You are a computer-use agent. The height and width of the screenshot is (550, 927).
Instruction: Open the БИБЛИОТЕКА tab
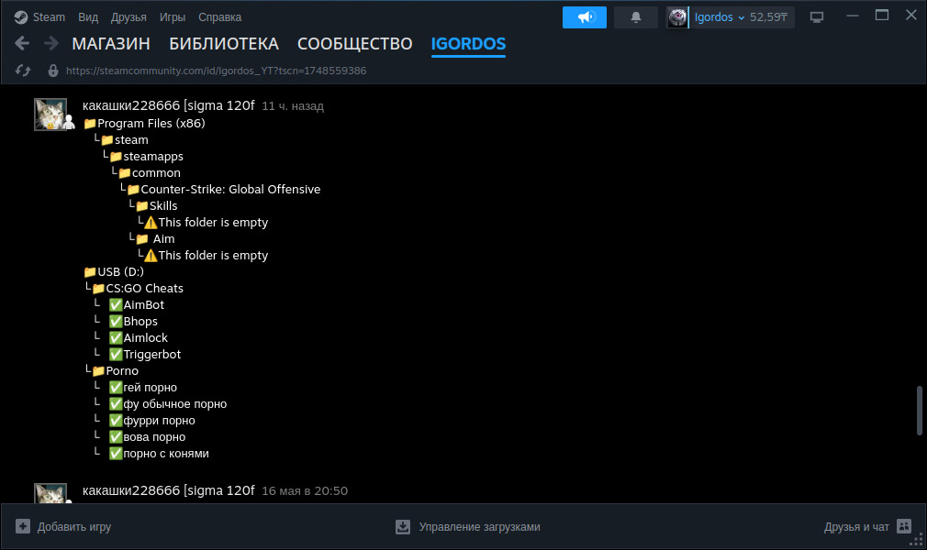click(x=223, y=44)
